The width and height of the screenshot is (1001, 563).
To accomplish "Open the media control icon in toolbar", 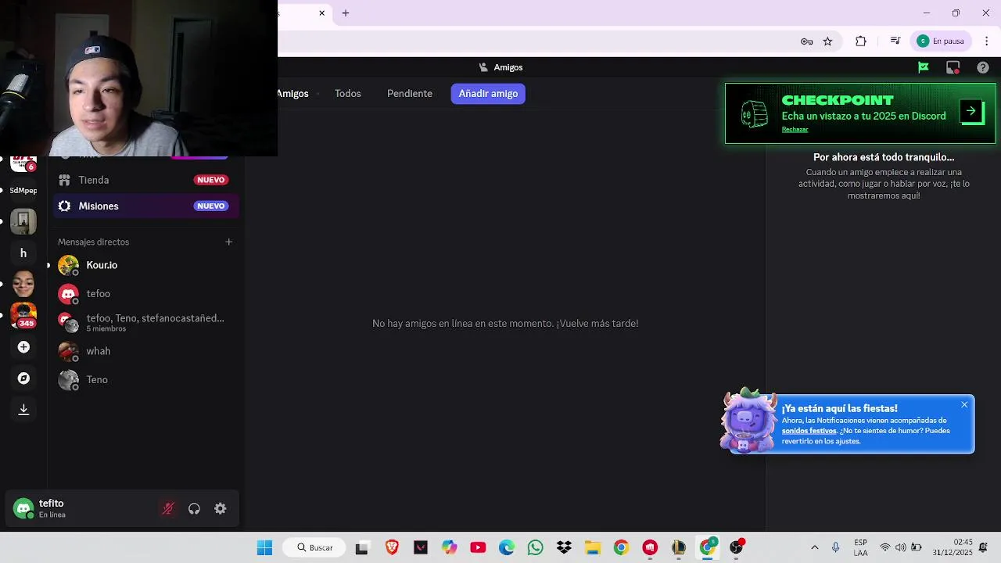I will pos(895,41).
